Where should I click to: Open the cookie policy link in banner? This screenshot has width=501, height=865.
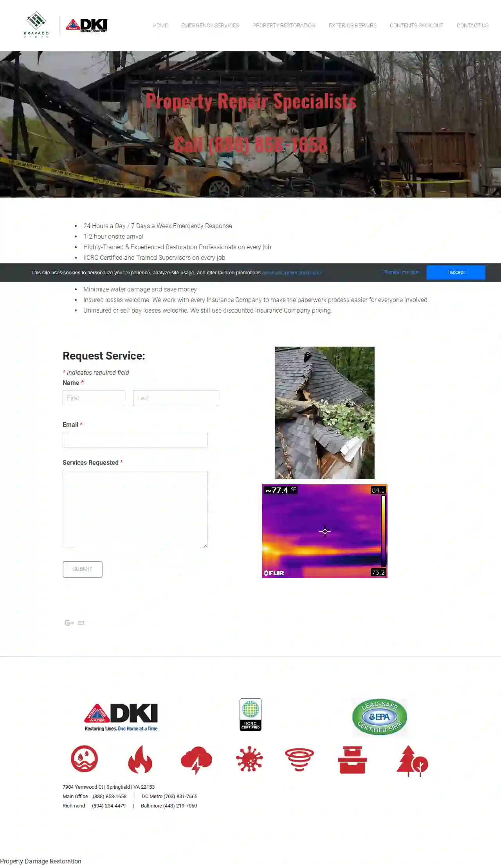pyautogui.click(x=293, y=273)
